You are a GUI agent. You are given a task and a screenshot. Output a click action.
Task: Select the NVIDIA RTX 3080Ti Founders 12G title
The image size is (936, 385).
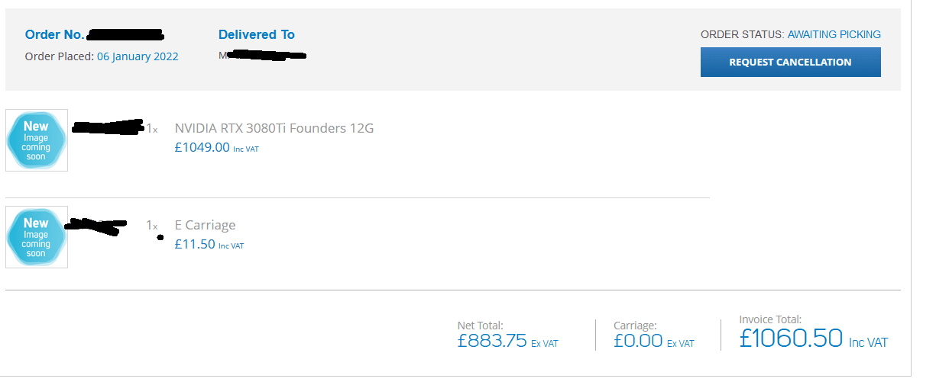pyautogui.click(x=274, y=128)
